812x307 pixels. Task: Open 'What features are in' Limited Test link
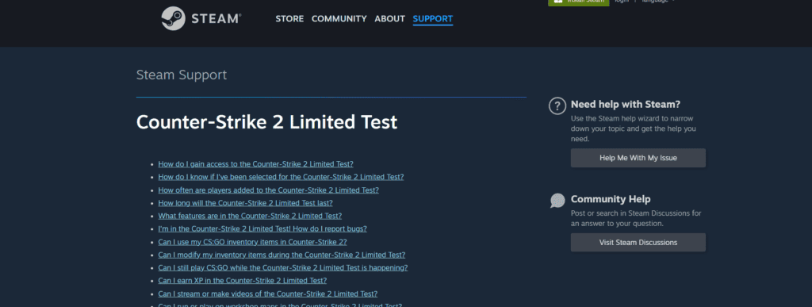250,216
